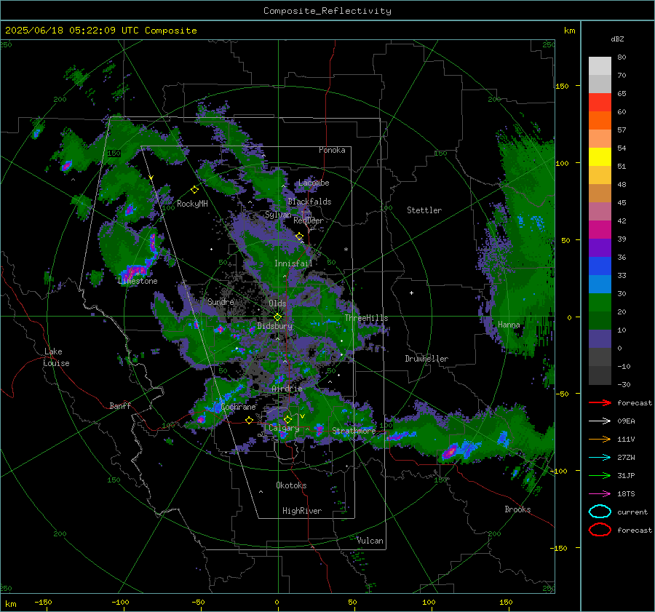Click the RockyMH label
The height and width of the screenshot is (612, 655).
[x=192, y=204]
